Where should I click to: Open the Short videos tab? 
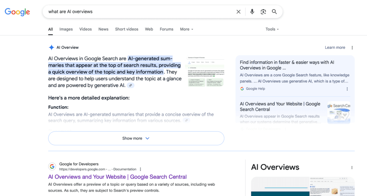click(127, 29)
